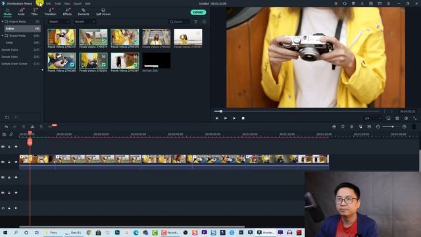Open the Media tab
The image size is (421, 237).
pos(7,12)
